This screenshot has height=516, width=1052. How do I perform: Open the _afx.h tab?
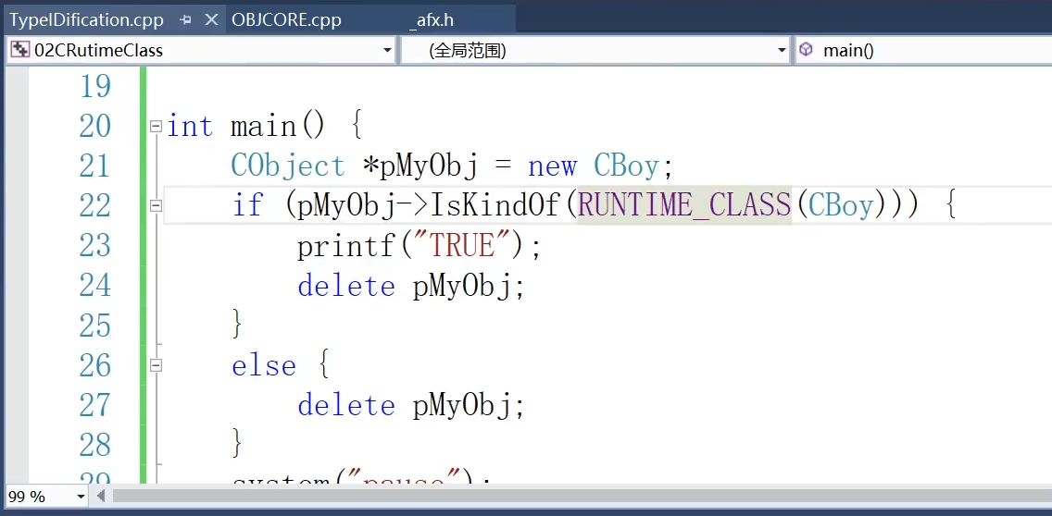click(432, 20)
